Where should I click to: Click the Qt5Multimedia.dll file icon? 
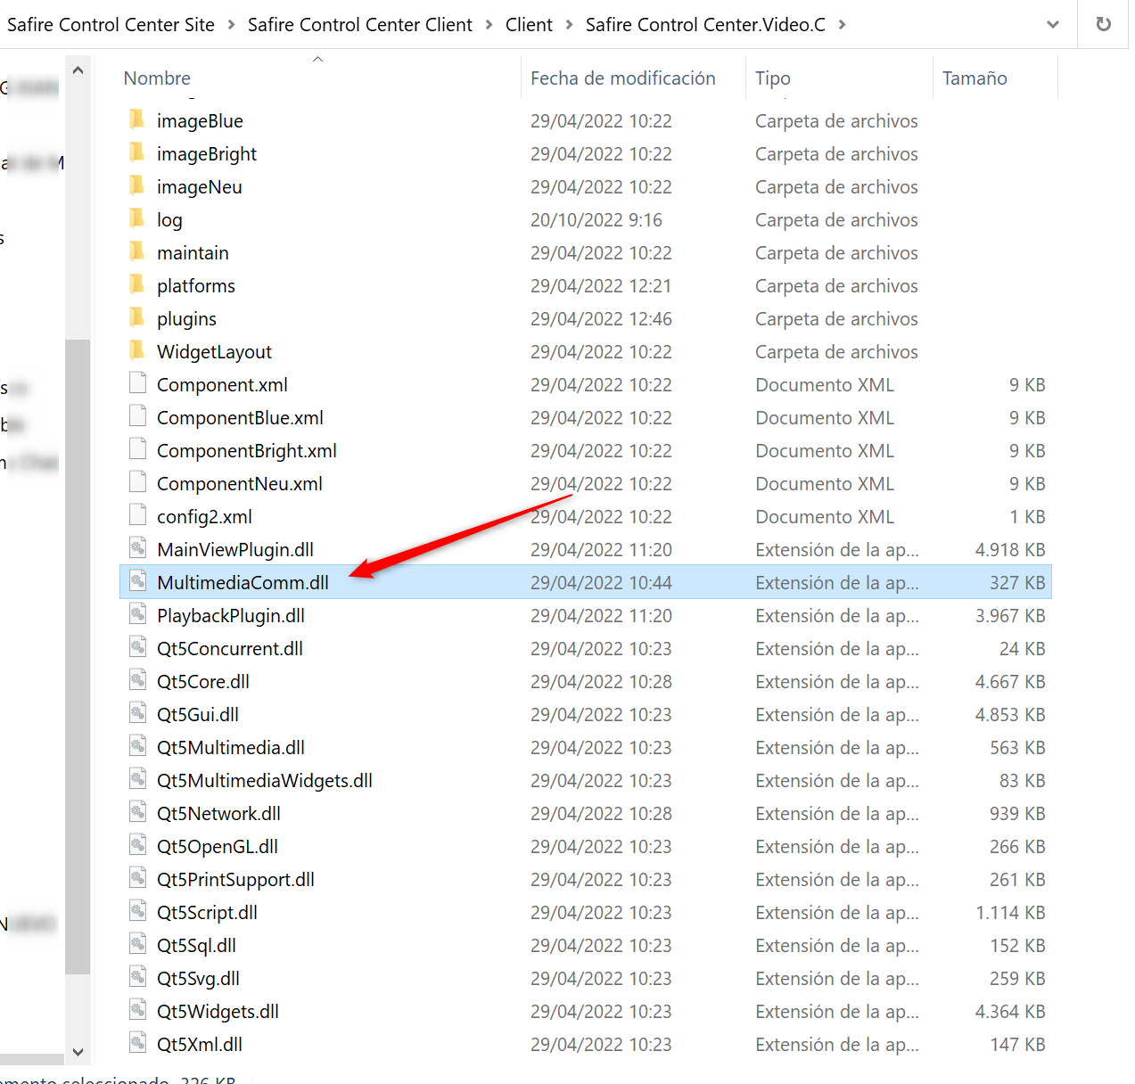[x=137, y=746]
